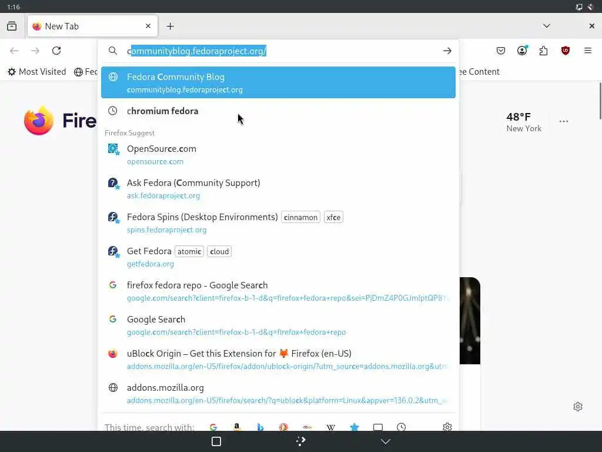The width and height of the screenshot is (602, 452).
Task: Click the atomic tag
Action: click(189, 251)
